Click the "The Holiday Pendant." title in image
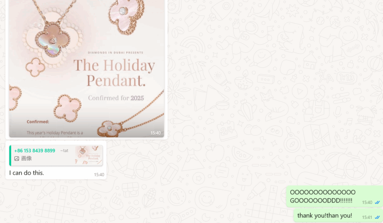 (x=114, y=73)
